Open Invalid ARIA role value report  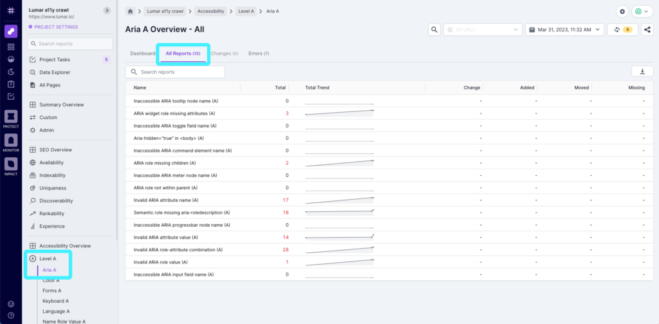click(x=160, y=262)
